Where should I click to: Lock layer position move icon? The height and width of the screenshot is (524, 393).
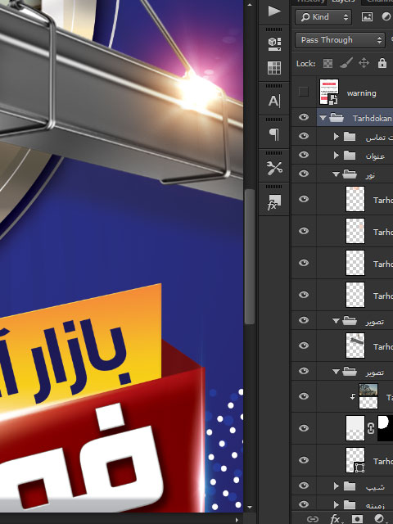coord(364,63)
